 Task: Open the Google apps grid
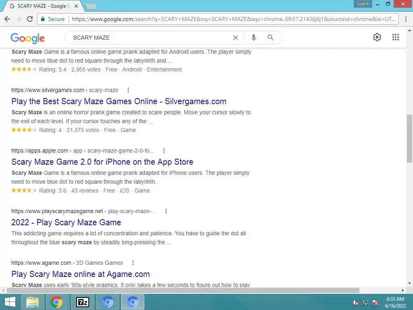tap(395, 37)
